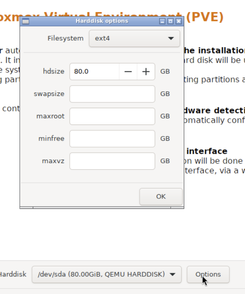This screenshot has width=245, height=294.
Task: Maximize the Harddisk options dialog
Action: (x=170, y=21)
